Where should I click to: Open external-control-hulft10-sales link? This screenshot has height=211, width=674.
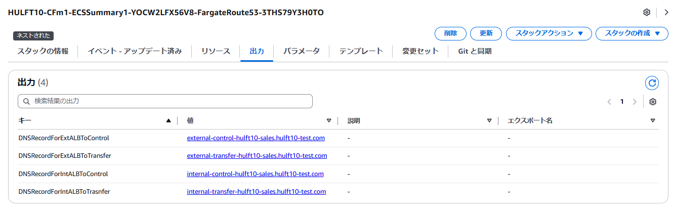click(x=256, y=138)
